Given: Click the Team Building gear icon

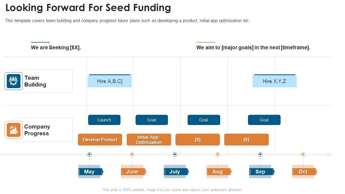Looking at the screenshot, I should coord(13,81).
